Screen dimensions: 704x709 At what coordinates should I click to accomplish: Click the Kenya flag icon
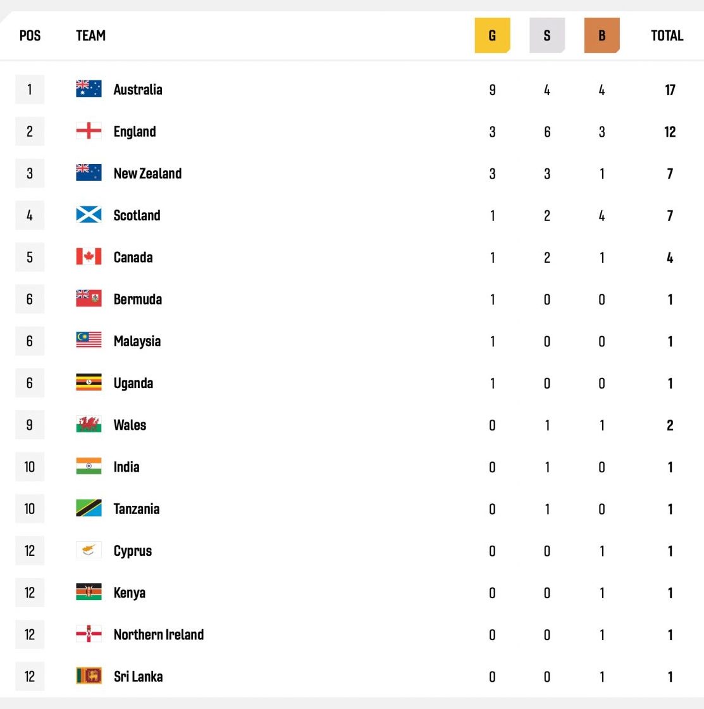coord(89,592)
